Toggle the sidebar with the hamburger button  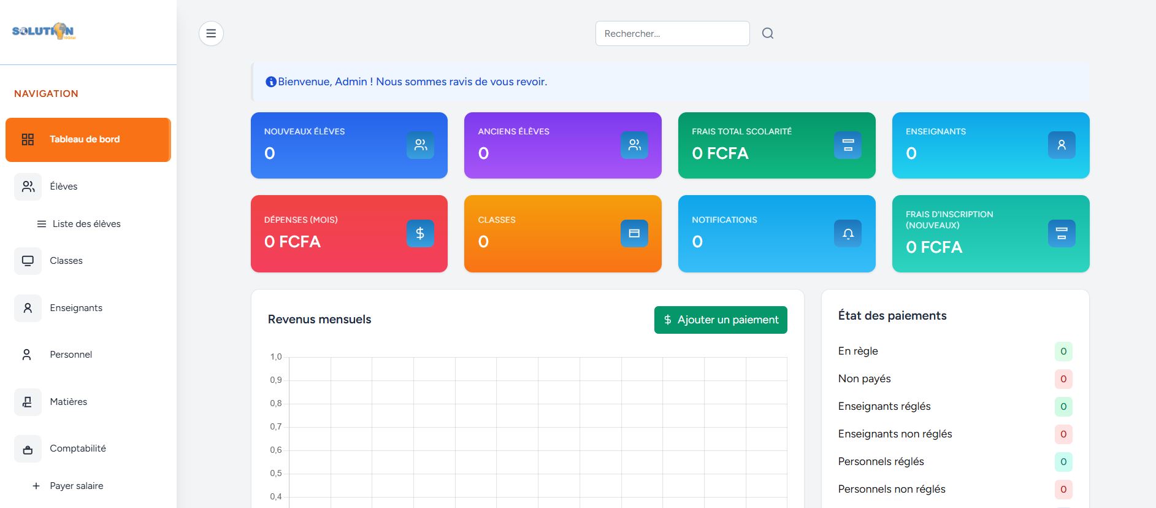[211, 33]
